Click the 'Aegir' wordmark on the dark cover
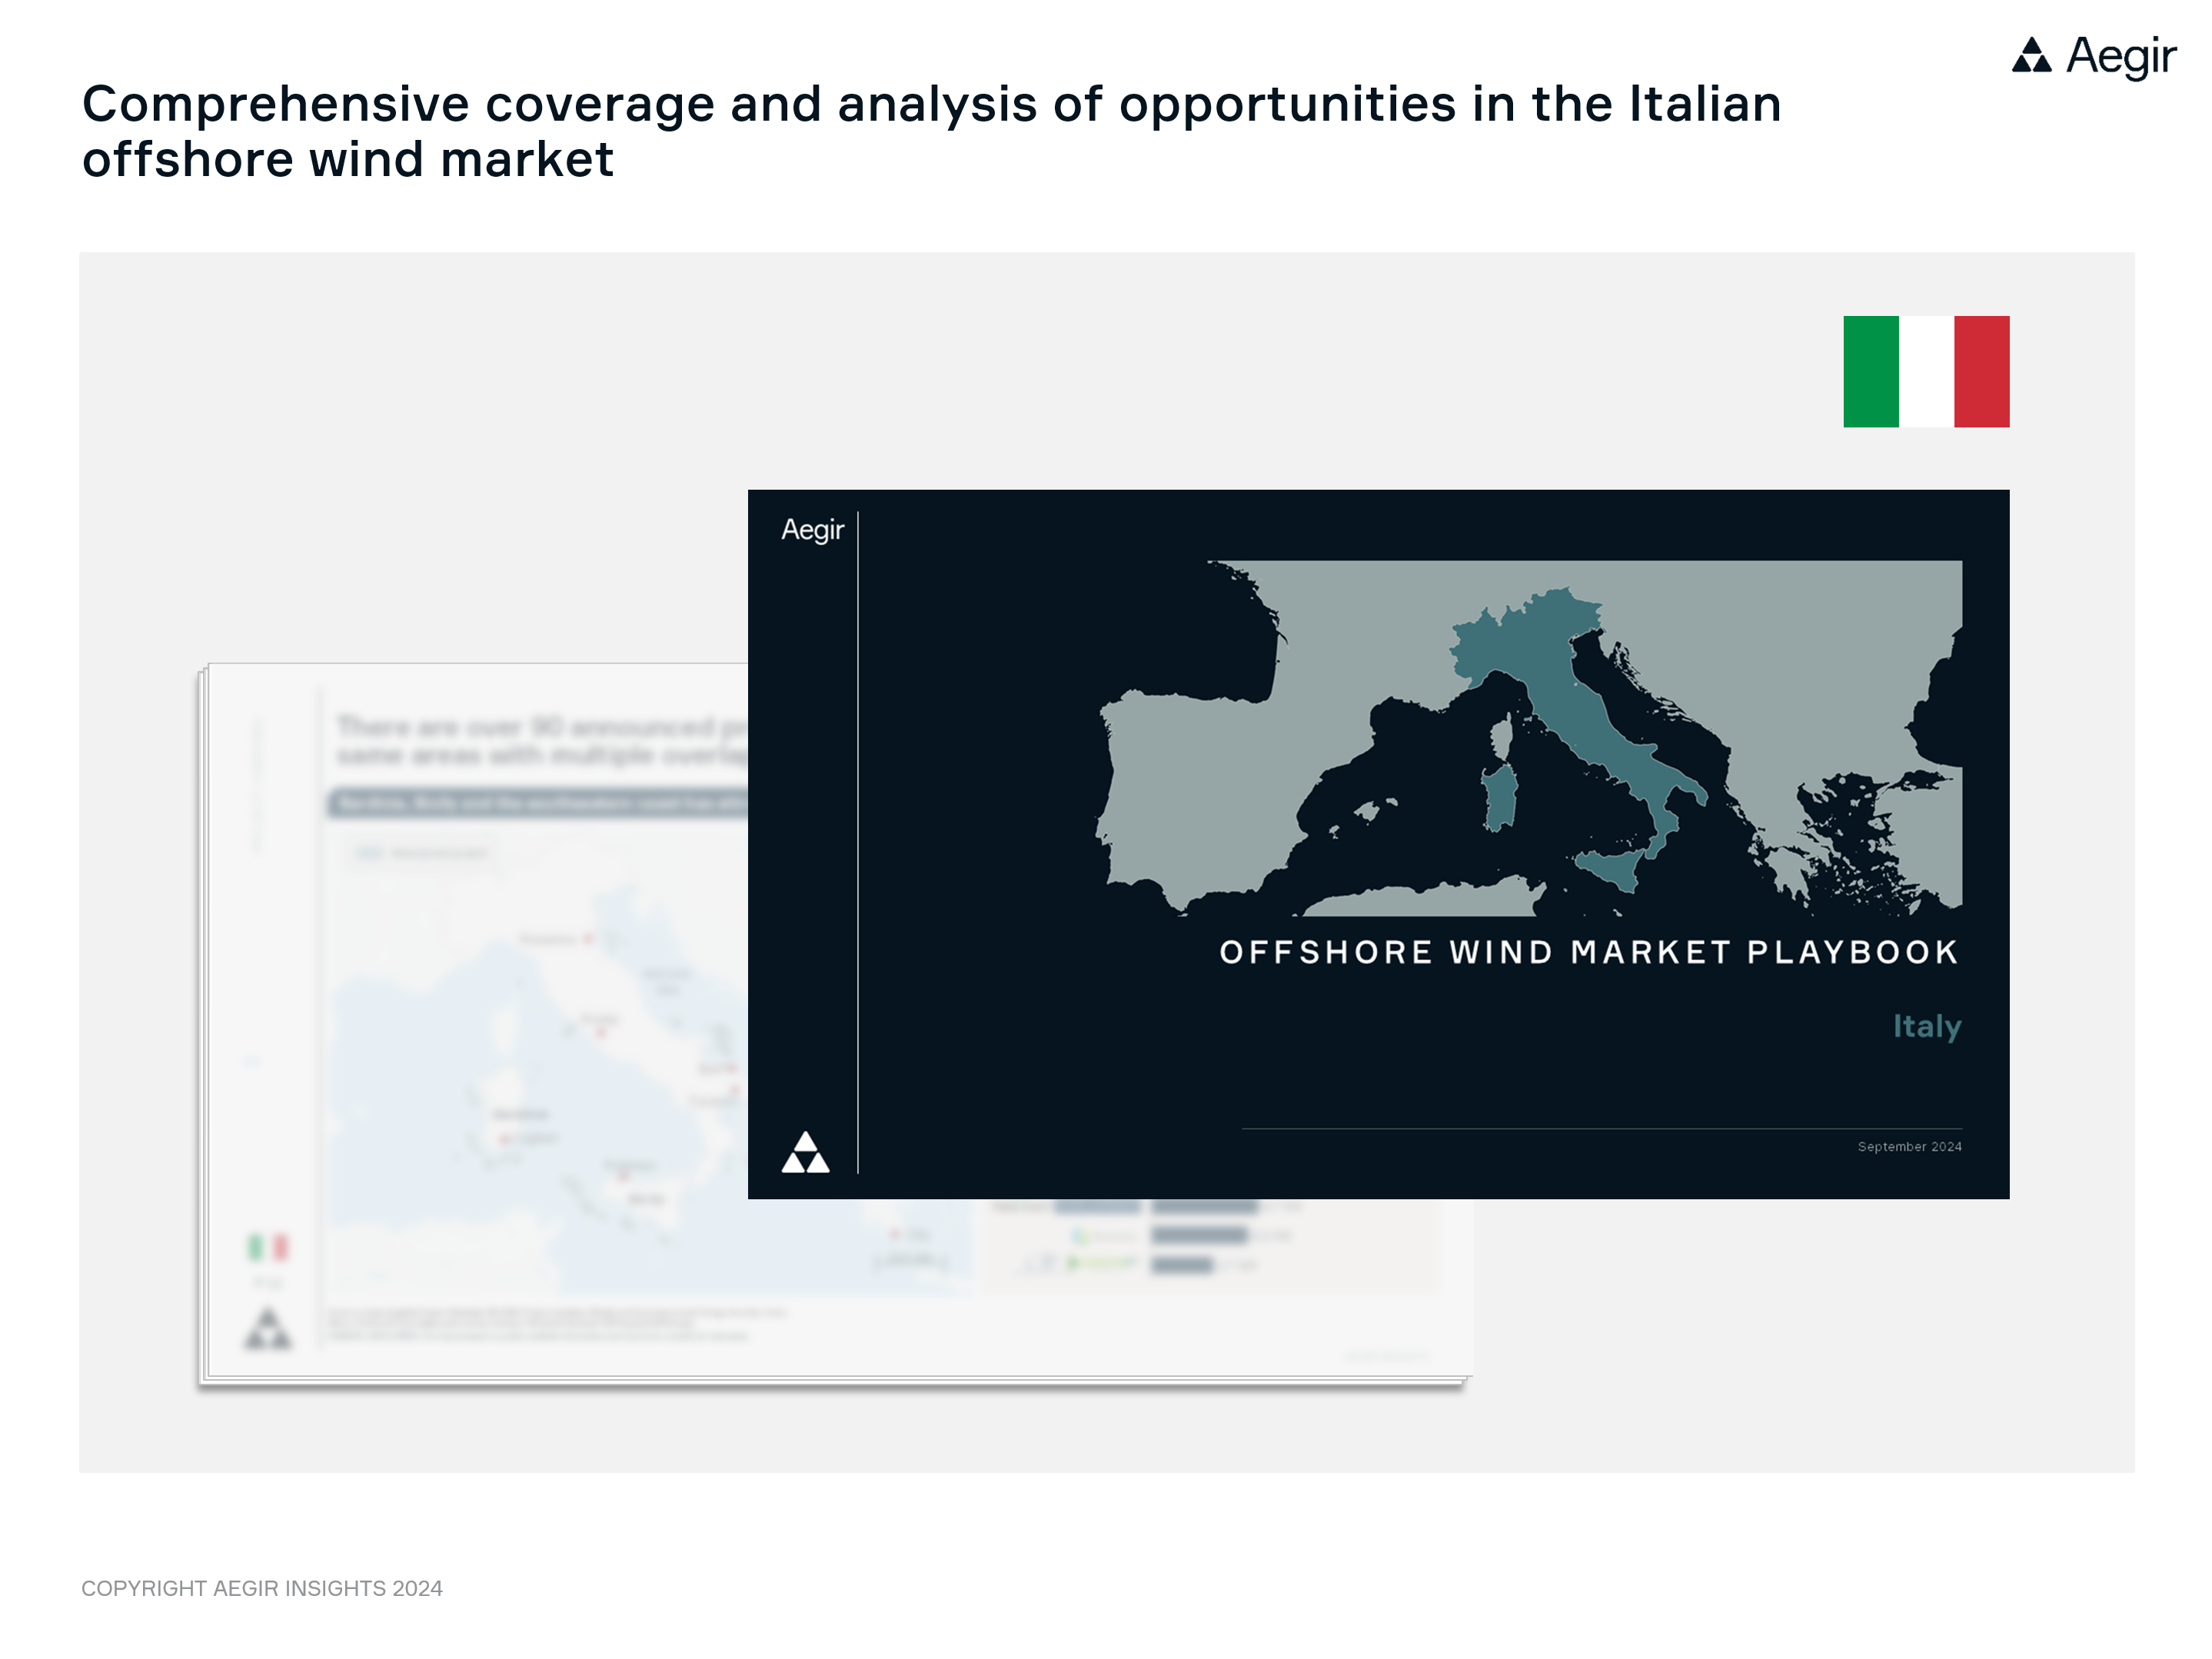The height and width of the screenshot is (1659, 2212). [812, 530]
